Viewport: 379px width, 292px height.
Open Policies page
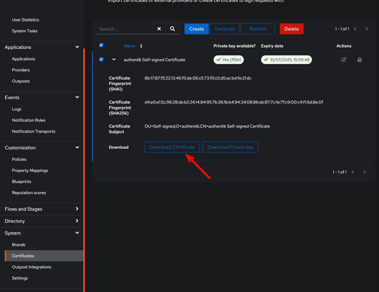pyautogui.click(x=19, y=159)
